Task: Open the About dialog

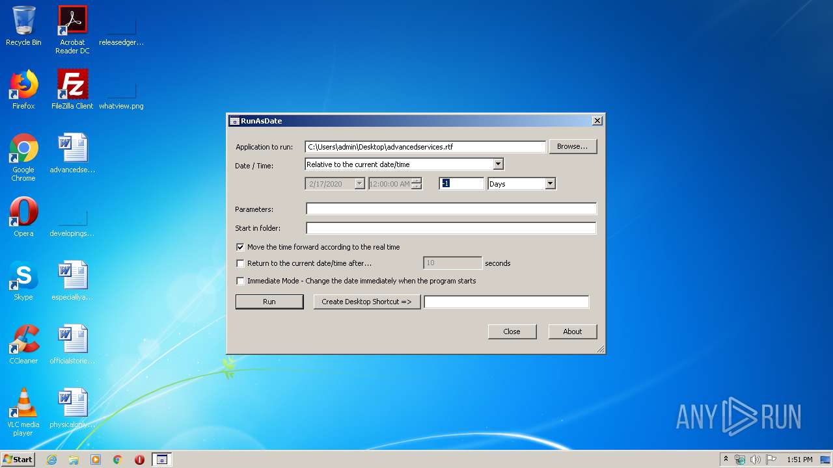Action: click(573, 331)
